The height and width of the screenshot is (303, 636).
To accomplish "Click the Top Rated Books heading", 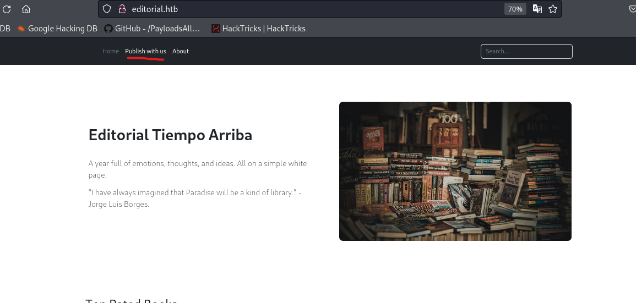I will click(131, 300).
